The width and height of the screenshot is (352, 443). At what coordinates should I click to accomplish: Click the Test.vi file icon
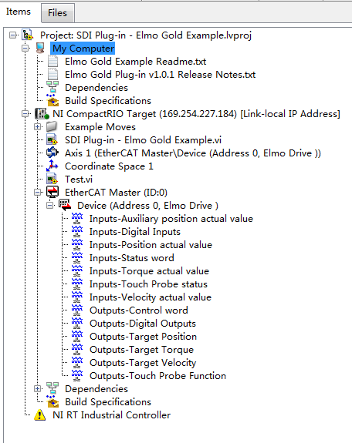(52, 179)
